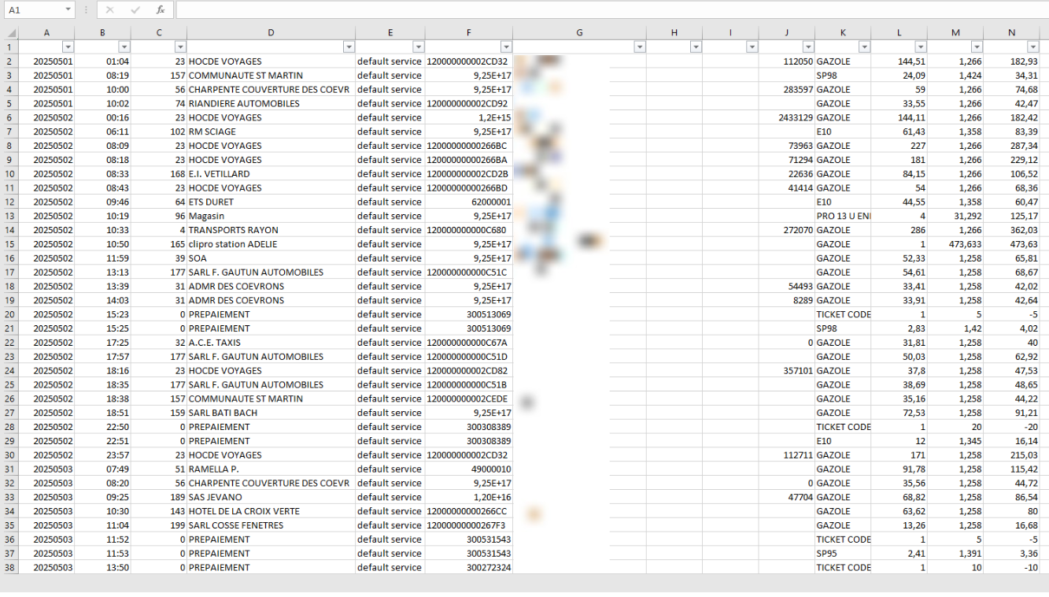This screenshot has height=597, width=1049.
Task: Select column E by its header
Action: click(x=390, y=33)
